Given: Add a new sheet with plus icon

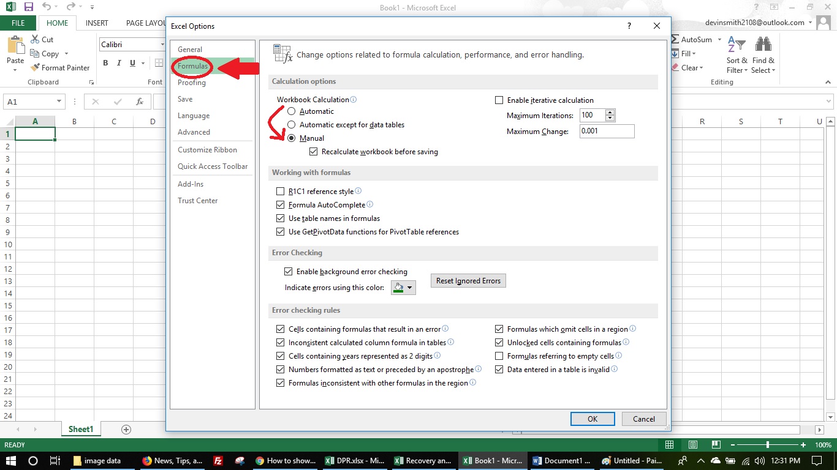Looking at the screenshot, I should point(126,430).
